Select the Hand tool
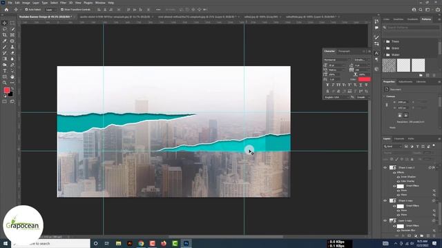Image resolution: width=442 pixels, height=248 pixels. (12, 76)
